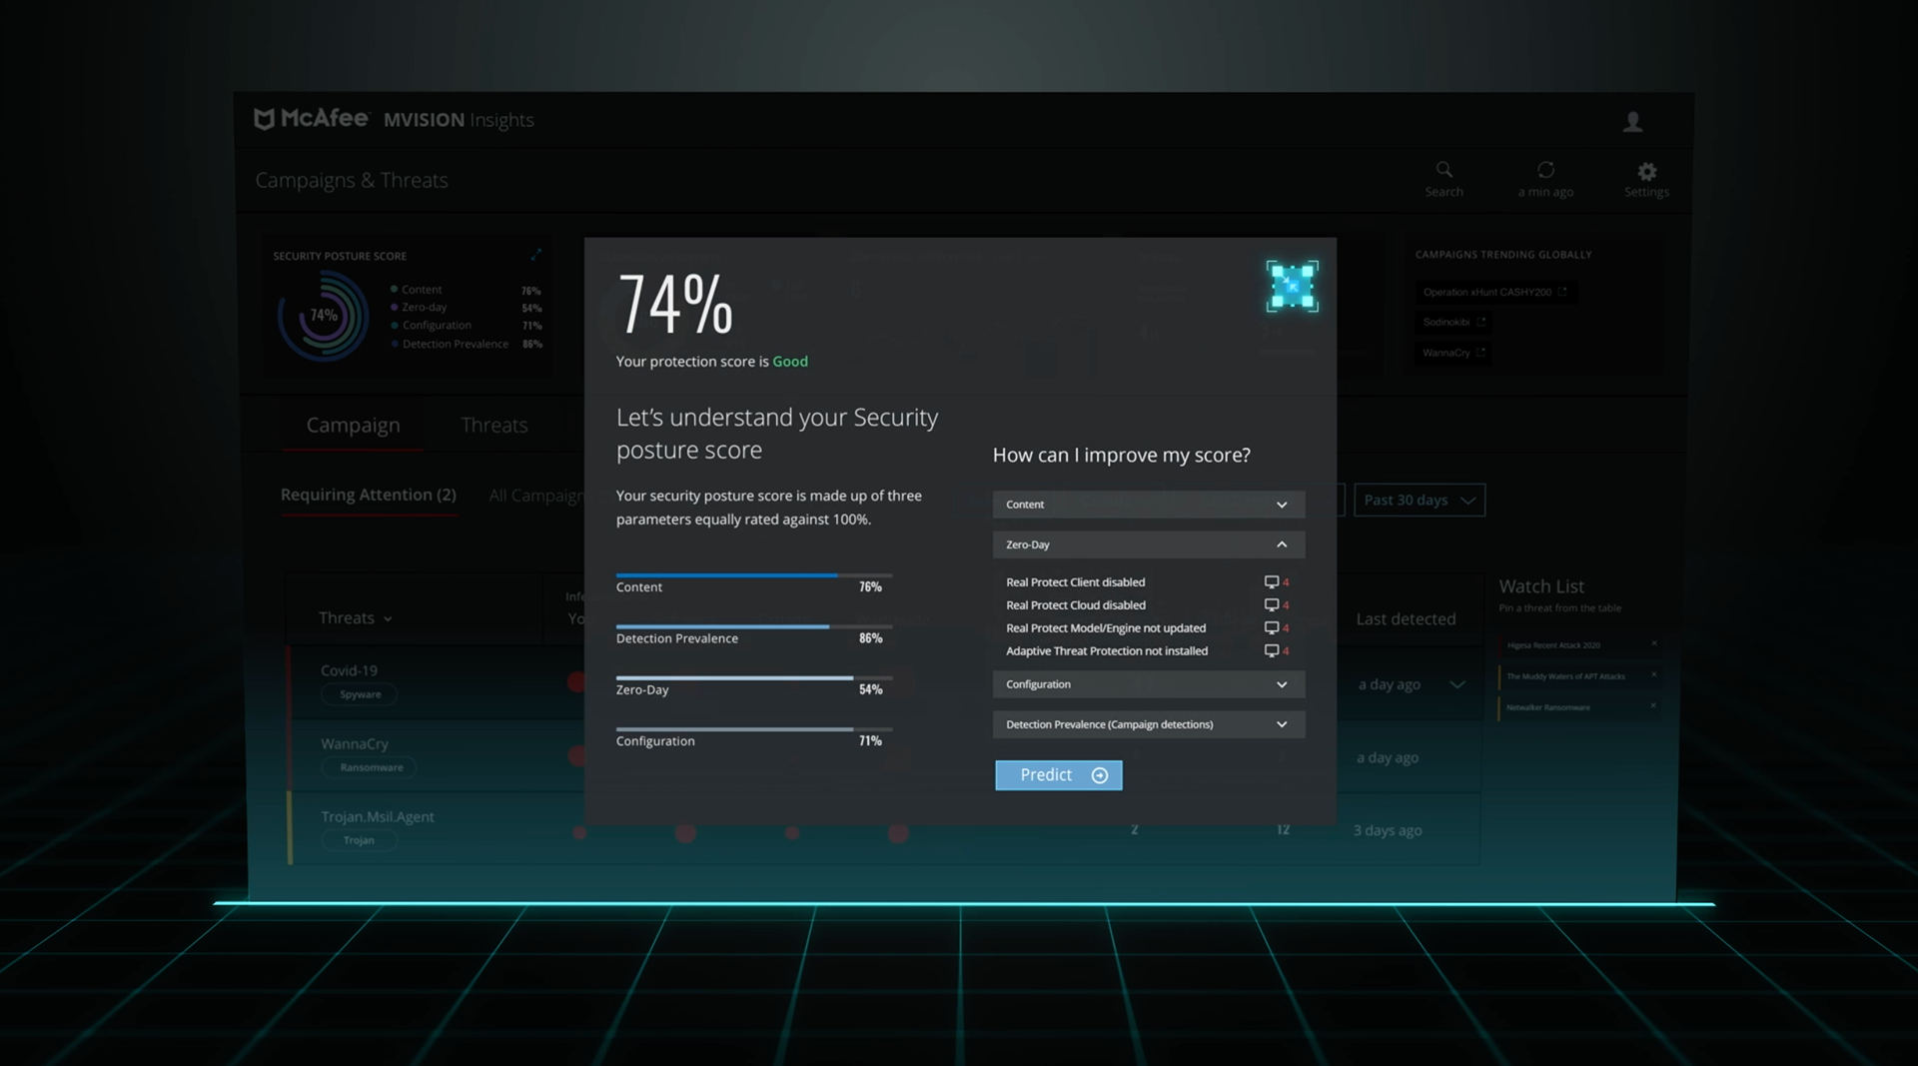Click the Content 76% progress bar
The height and width of the screenshot is (1066, 1918).
[x=753, y=575]
